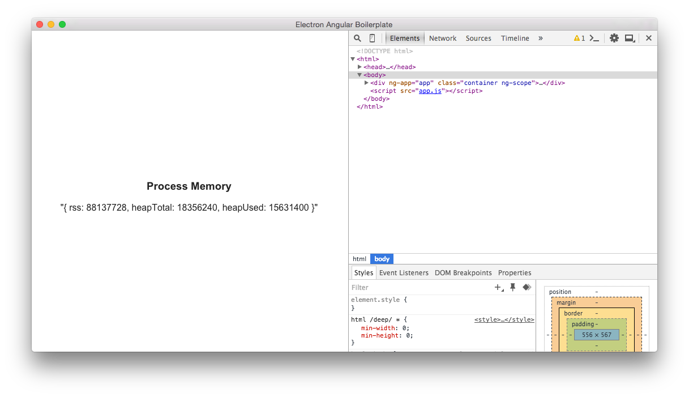Image resolution: width=689 pixels, height=397 pixels.
Task: Open the warnings count indicator
Action: (x=579, y=38)
